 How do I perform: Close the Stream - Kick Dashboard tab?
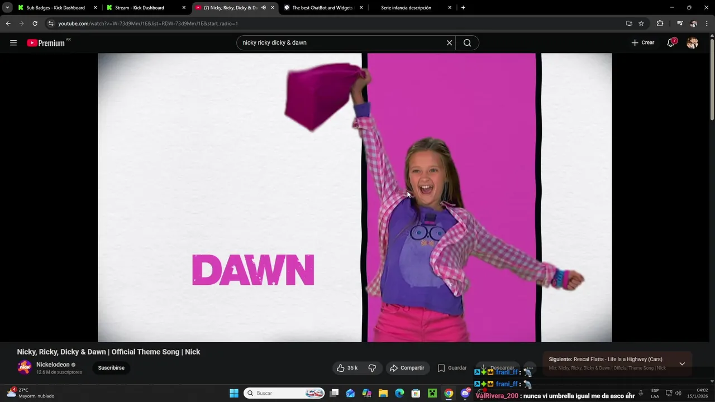pos(184,8)
